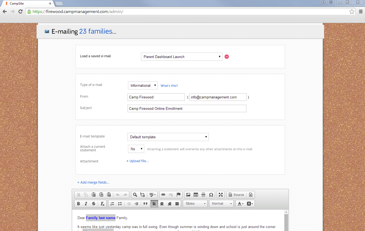Insert an image using the picture icon
365x231 pixels.
[x=188, y=195]
